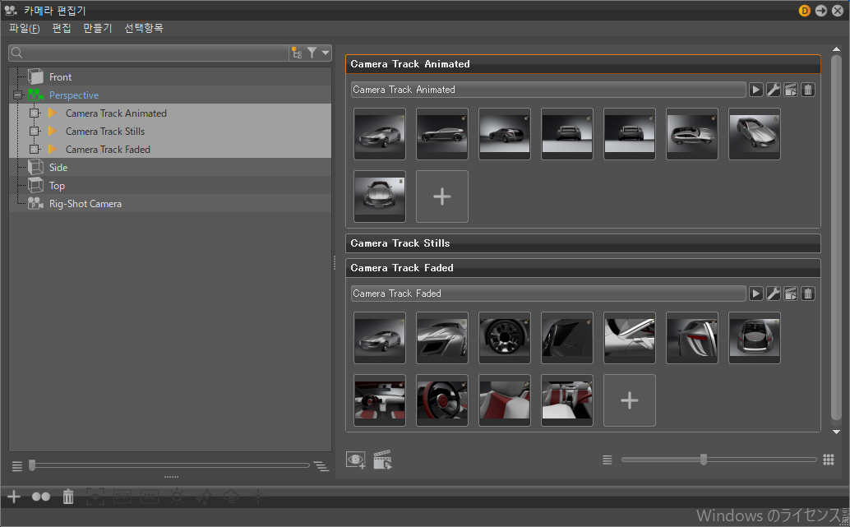850x527 pixels.
Task: Open wrench settings for Camera Track Animated
Action: coord(773,90)
